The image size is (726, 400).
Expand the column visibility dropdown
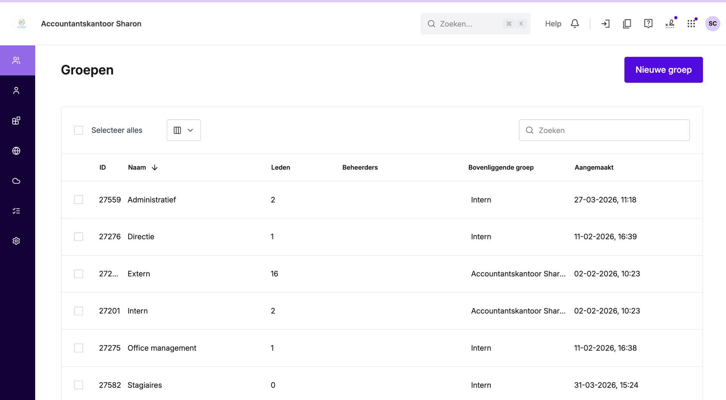184,130
